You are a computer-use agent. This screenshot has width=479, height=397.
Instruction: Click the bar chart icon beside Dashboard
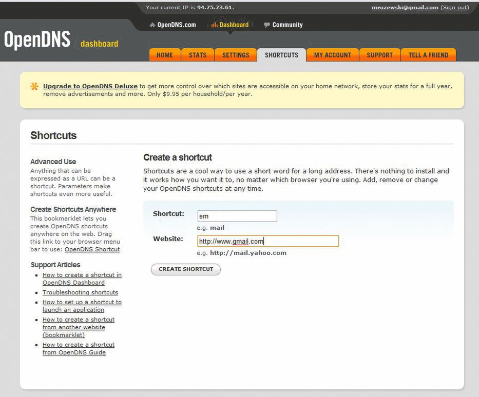[x=215, y=25]
